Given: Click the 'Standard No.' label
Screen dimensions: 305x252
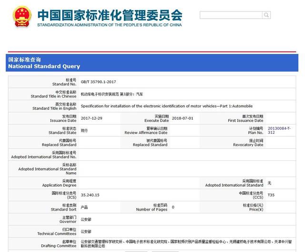Looking at the screenshot, I should 64,84.
